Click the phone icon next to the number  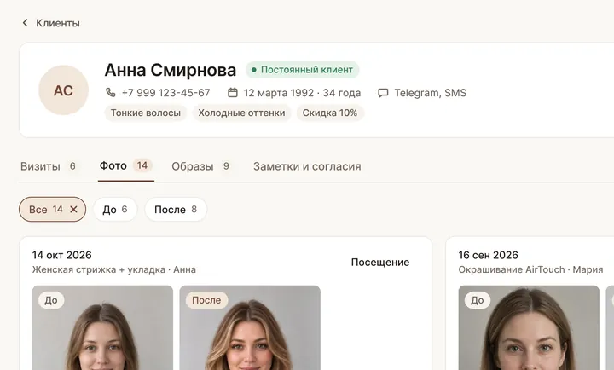pos(110,92)
